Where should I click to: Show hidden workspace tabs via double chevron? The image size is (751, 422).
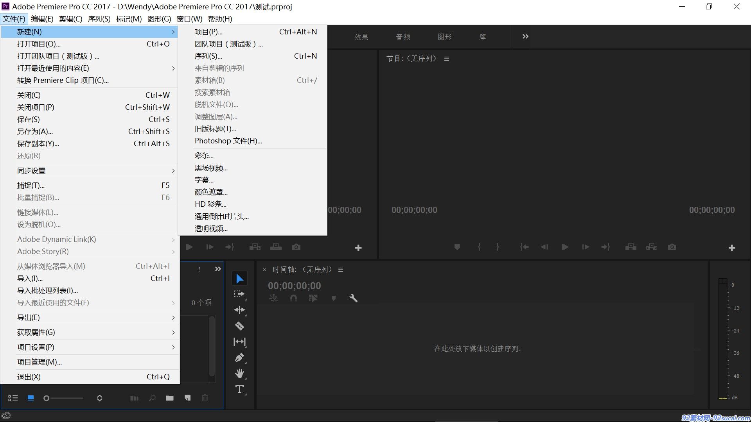coord(525,36)
